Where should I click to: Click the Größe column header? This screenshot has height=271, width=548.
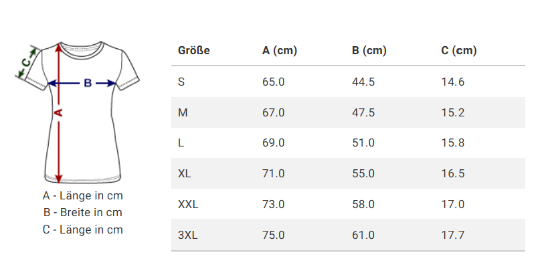(194, 51)
